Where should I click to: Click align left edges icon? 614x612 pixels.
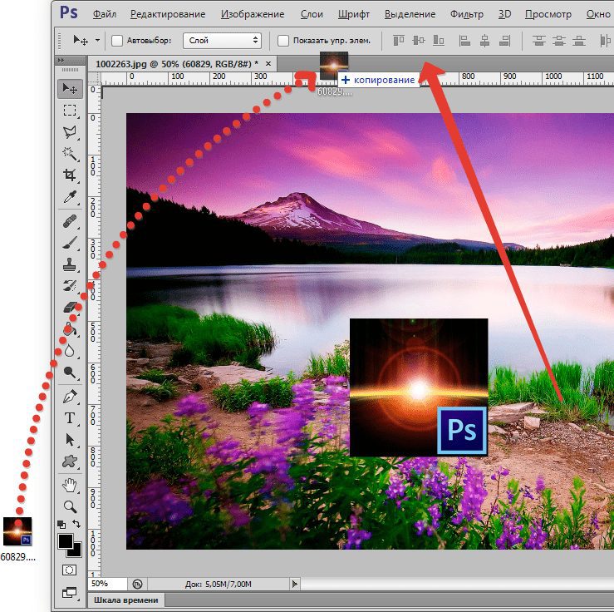[464, 41]
